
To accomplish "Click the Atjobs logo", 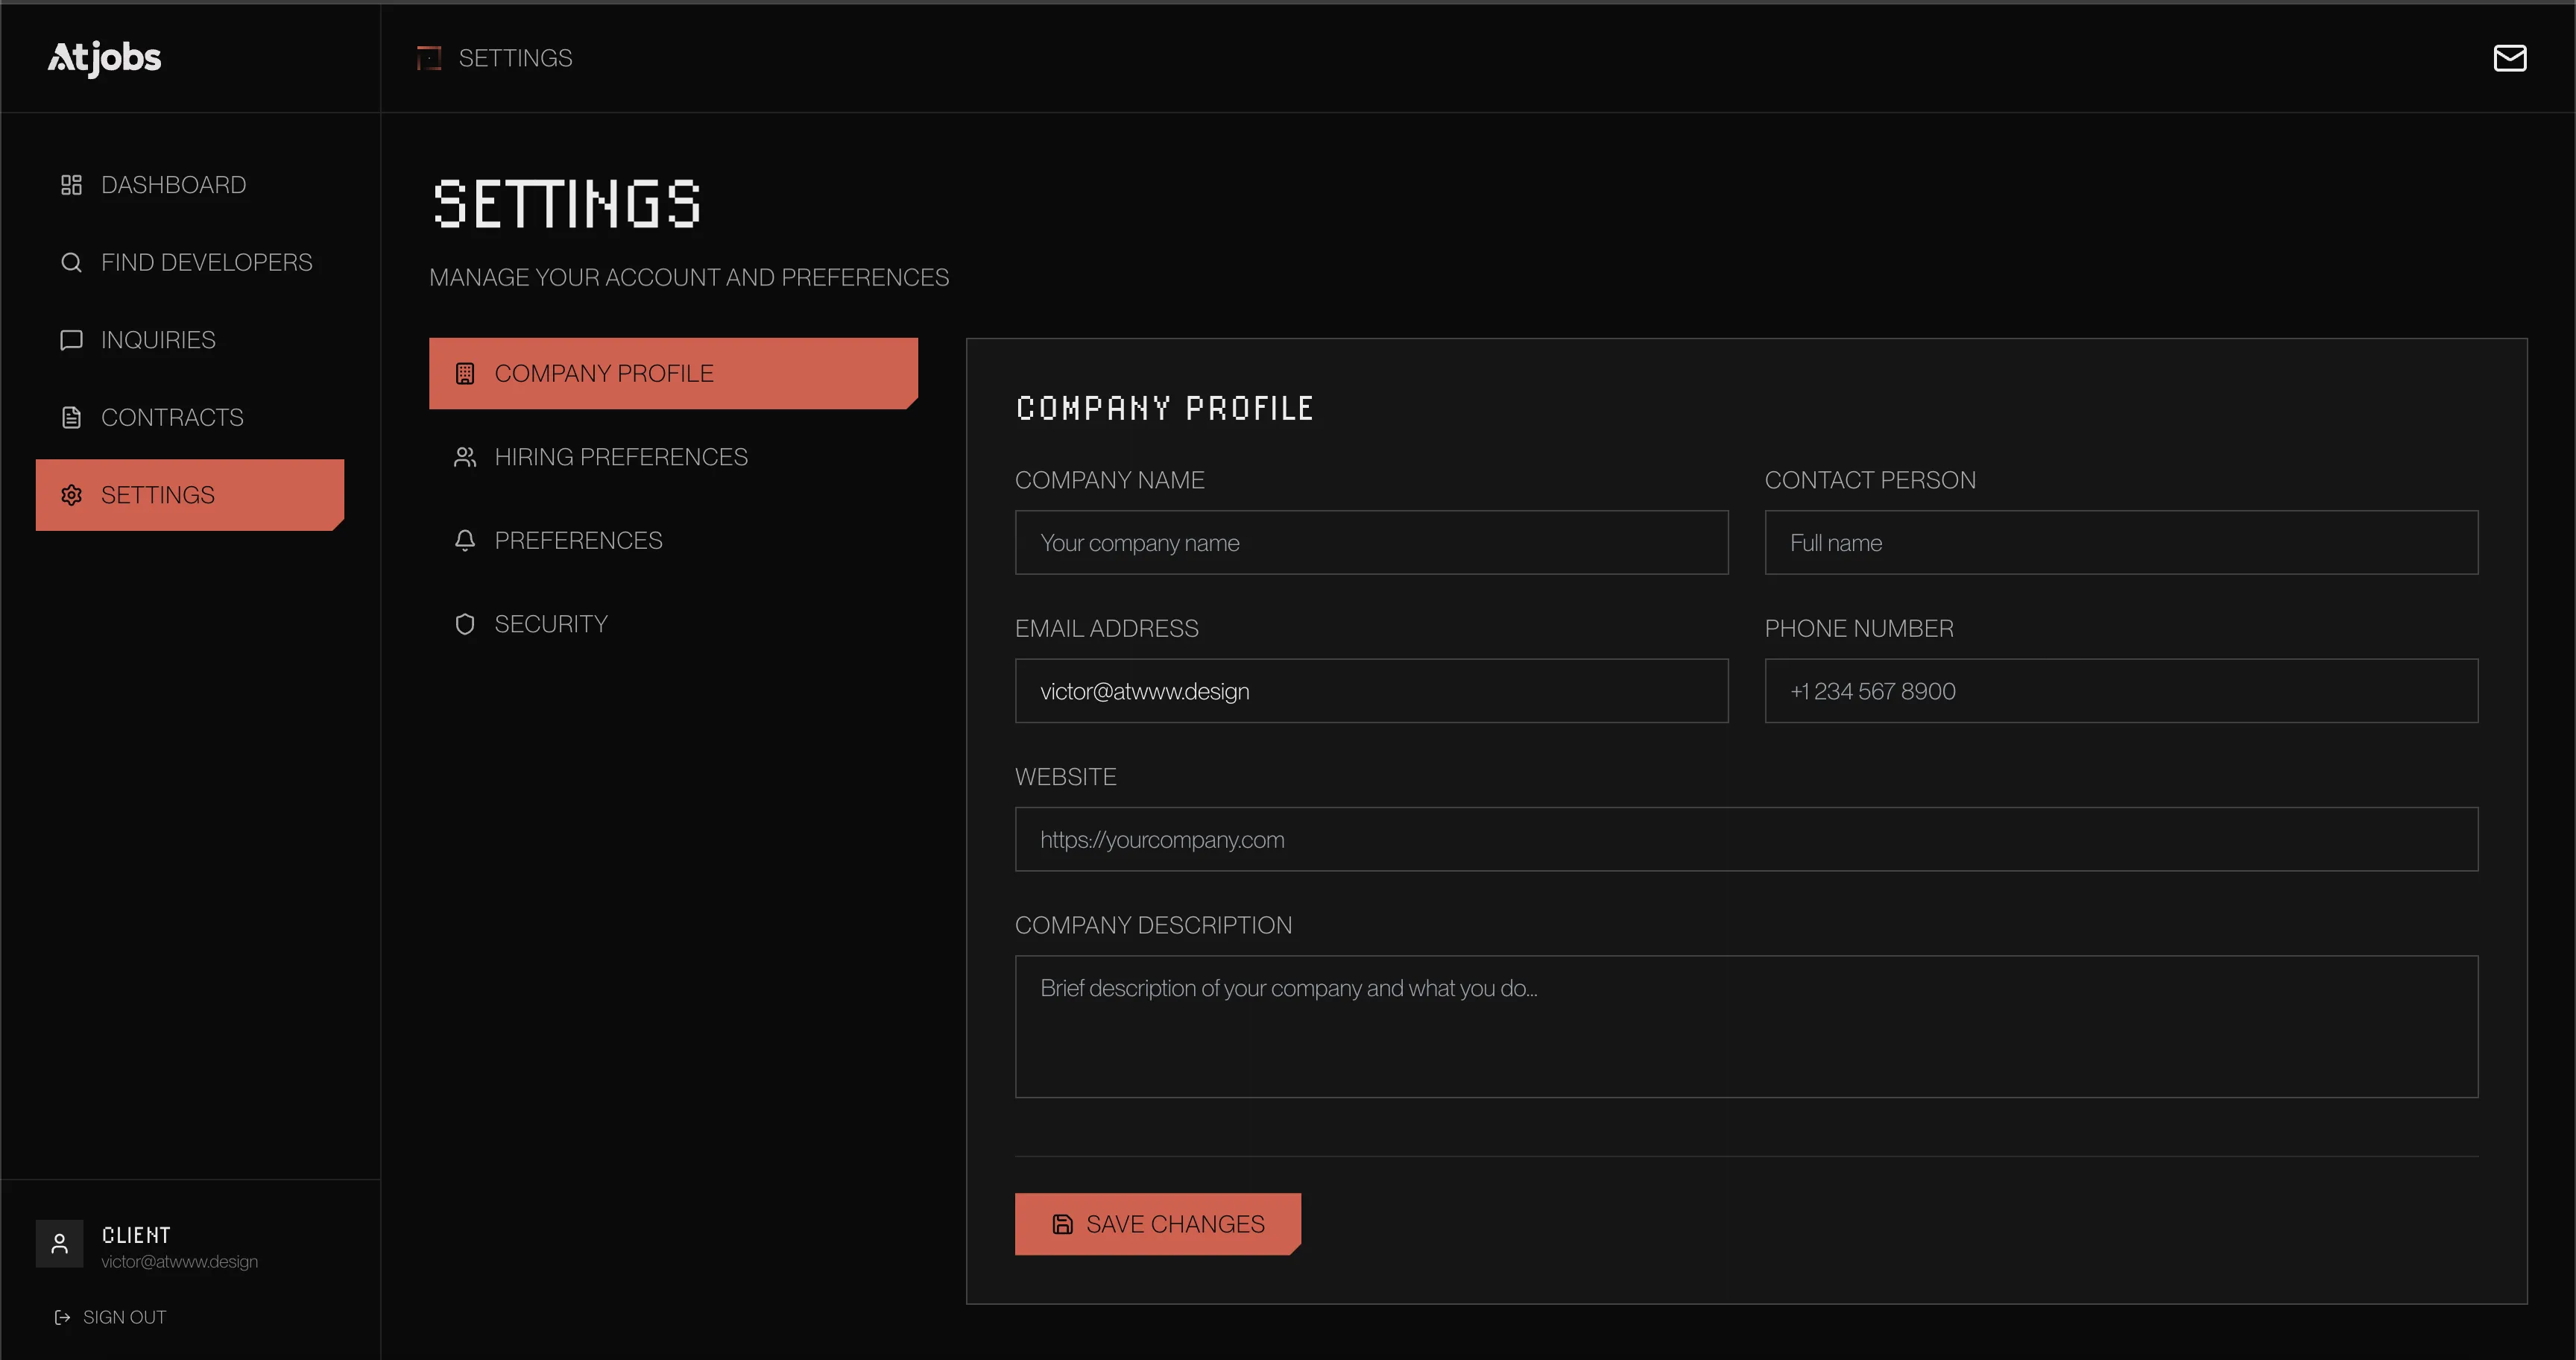I will pos(104,58).
